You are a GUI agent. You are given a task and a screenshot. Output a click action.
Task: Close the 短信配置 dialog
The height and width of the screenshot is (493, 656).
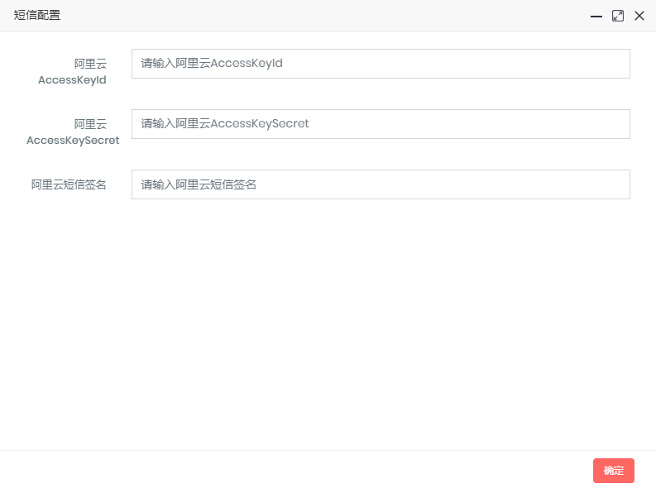[639, 16]
